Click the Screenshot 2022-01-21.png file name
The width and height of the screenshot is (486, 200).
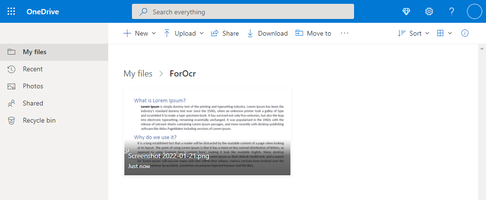point(168,156)
